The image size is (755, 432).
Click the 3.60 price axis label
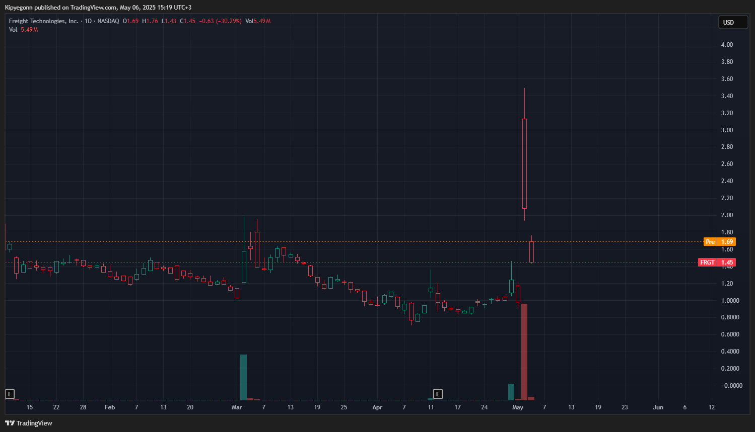[727, 79]
